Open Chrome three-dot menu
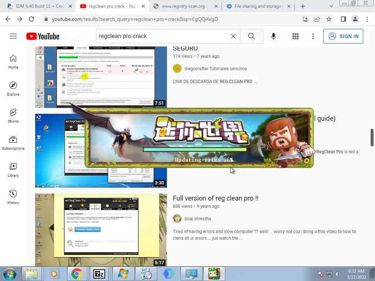 click(x=367, y=19)
